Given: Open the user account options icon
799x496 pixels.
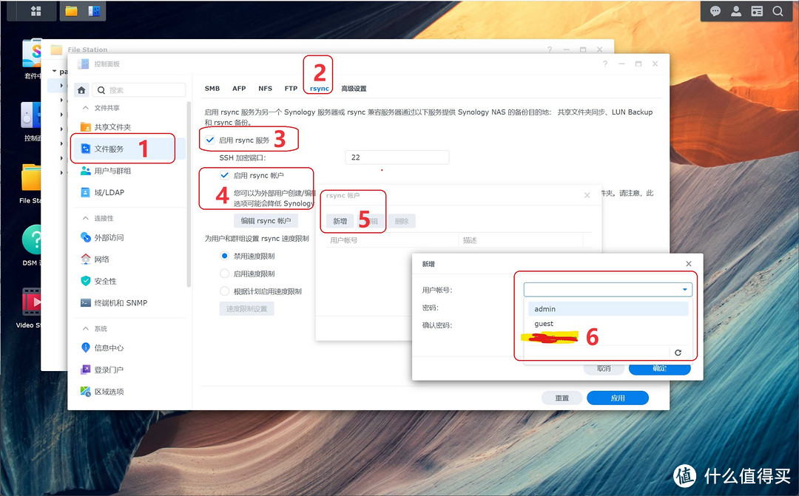Looking at the screenshot, I should click(x=736, y=10).
